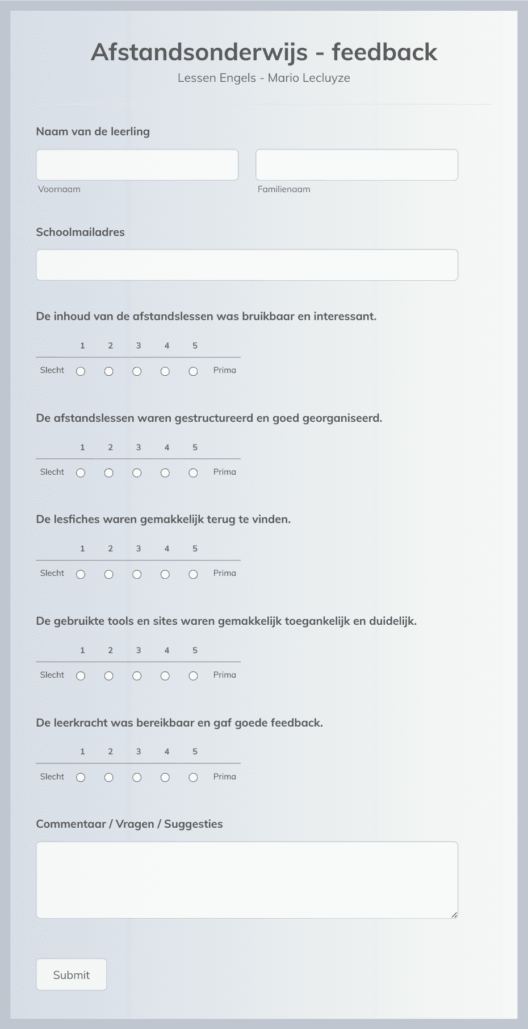Select rating 4 for lessons organized question
Viewport: 528px width, 1029px height.
(165, 472)
